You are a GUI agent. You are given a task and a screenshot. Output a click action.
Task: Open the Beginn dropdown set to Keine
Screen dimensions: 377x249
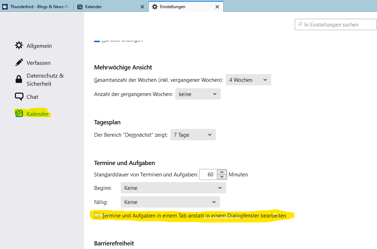point(173,188)
